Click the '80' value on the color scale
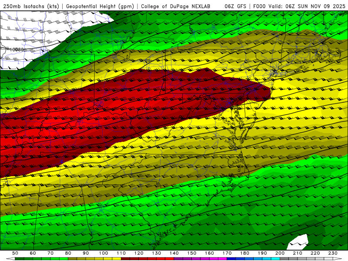The width and height of the screenshot is (348, 261). point(68,253)
